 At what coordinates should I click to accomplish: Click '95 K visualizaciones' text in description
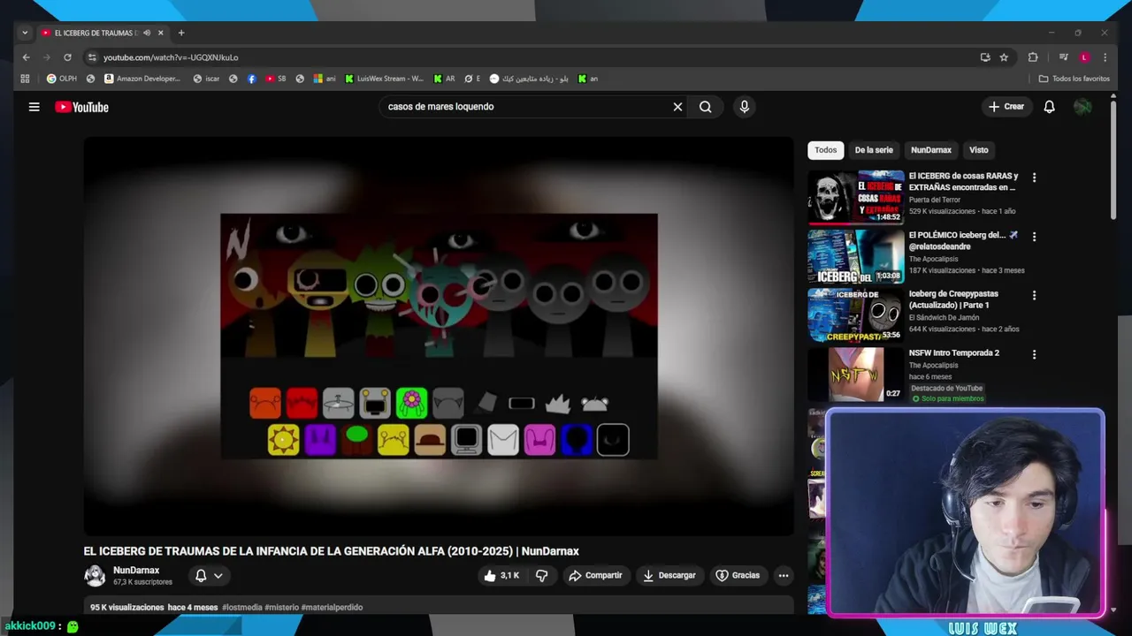point(127,608)
